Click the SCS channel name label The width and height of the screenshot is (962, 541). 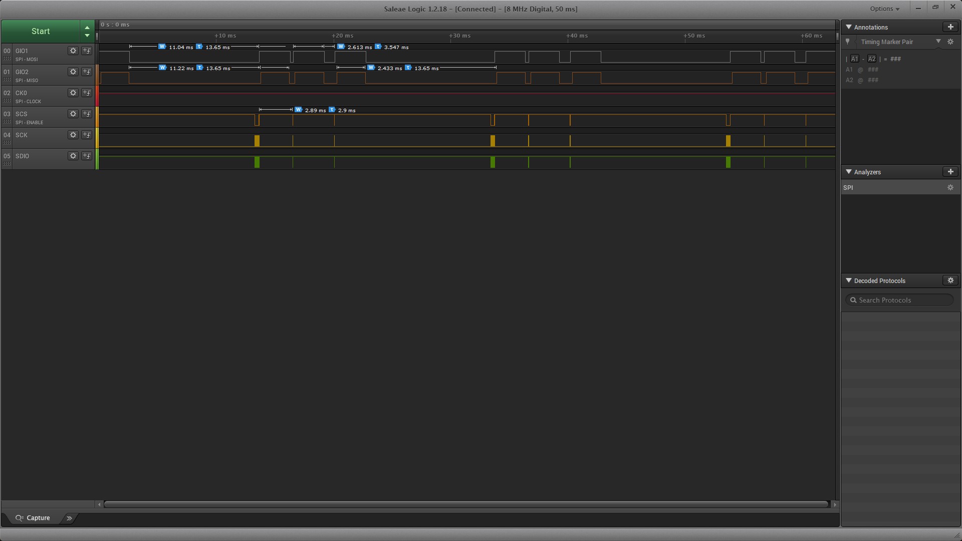[x=21, y=114]
